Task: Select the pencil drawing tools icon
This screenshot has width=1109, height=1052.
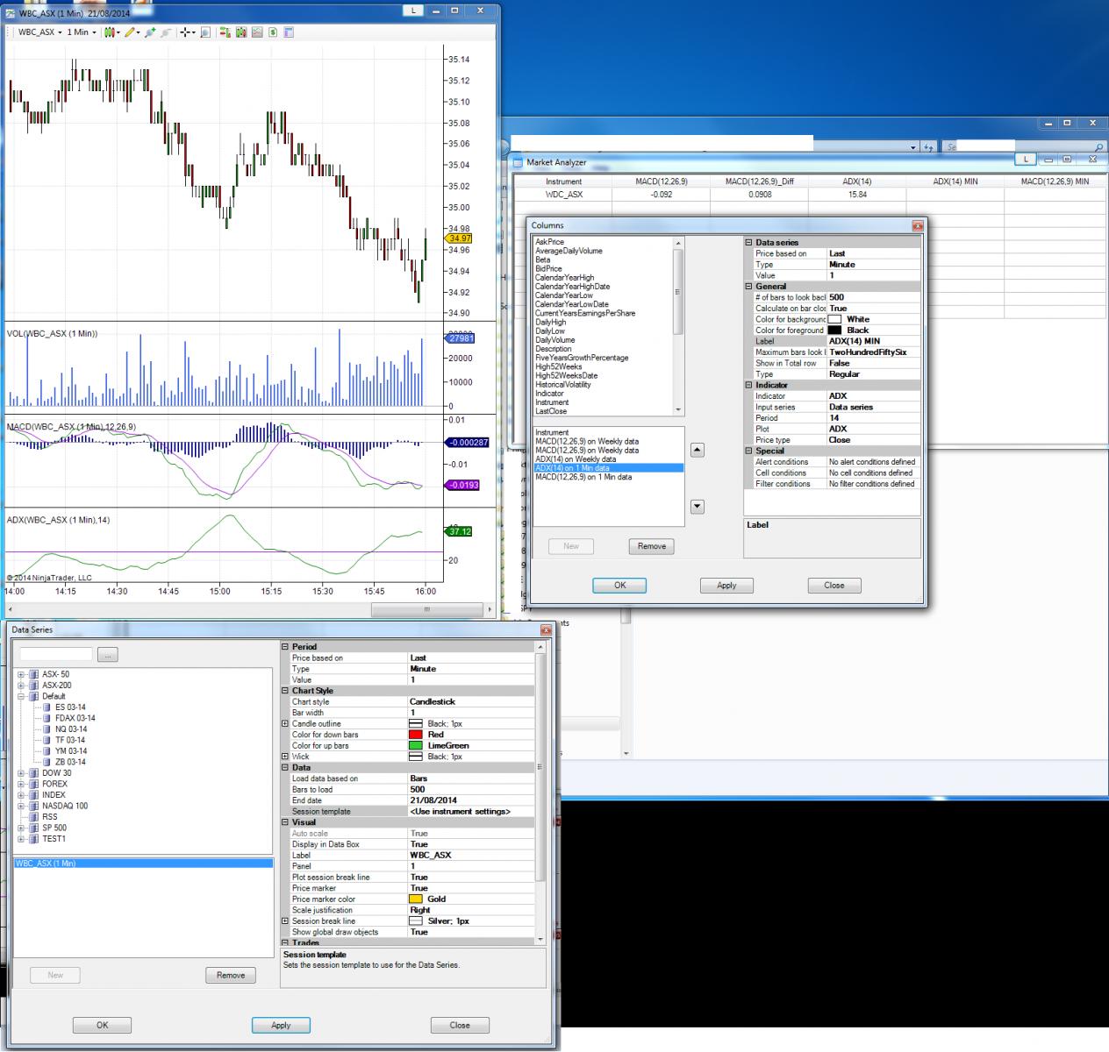Action: pyautogui.click(x=130, y=32)
